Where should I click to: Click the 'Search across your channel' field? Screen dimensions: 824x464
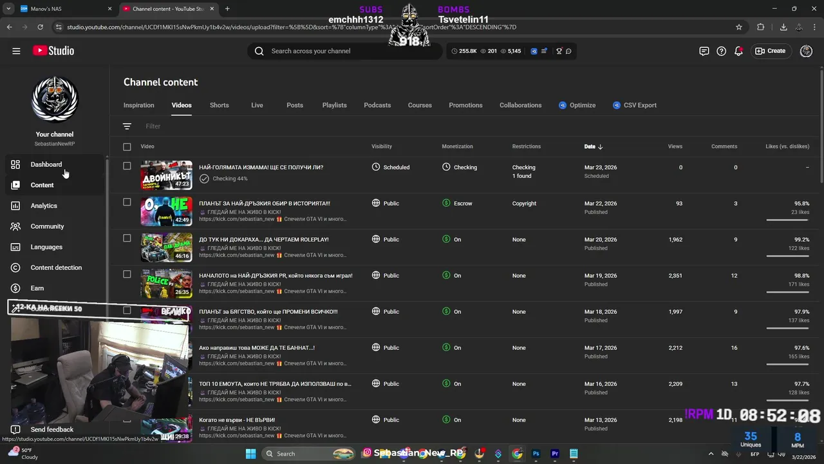pos(344,51)
